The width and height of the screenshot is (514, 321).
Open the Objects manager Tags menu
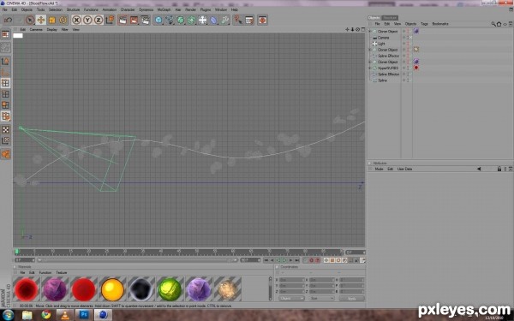click(x=424, y=24)
